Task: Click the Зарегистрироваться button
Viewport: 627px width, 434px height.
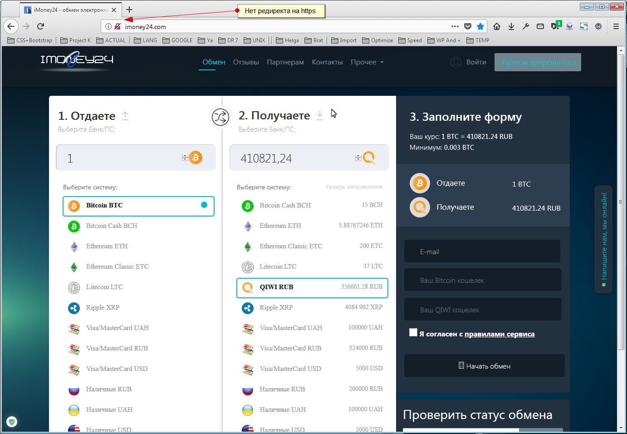Action: (x=538, y=62)
